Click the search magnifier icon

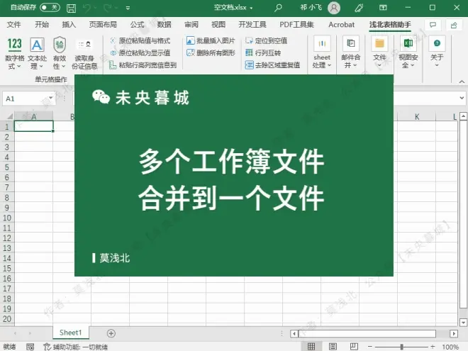coord(278,8)
